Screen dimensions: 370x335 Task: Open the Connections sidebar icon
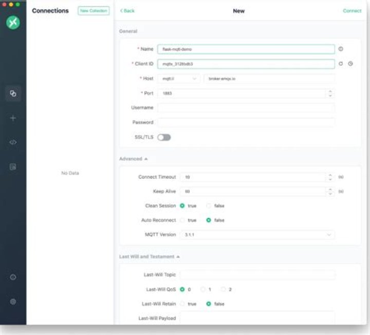(13, 94)
